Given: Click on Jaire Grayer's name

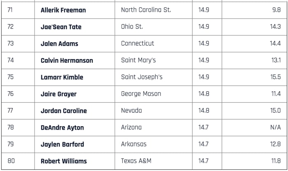Looking at the screenshot, I should (x=58, y=94).
